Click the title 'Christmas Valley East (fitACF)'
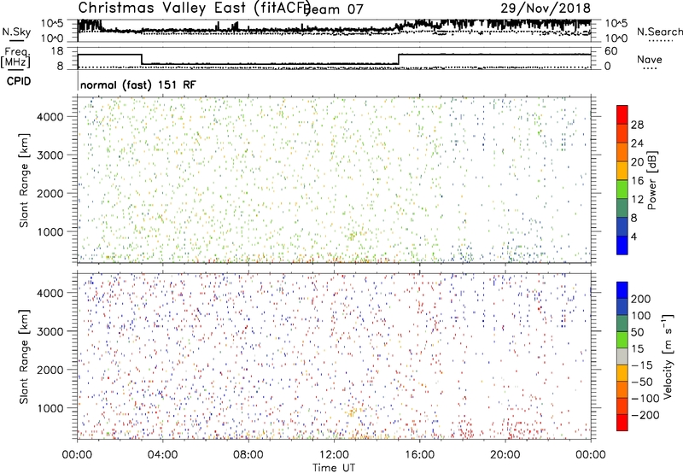The height and width of the screenshot is (473, 683). tap(195, 8)
